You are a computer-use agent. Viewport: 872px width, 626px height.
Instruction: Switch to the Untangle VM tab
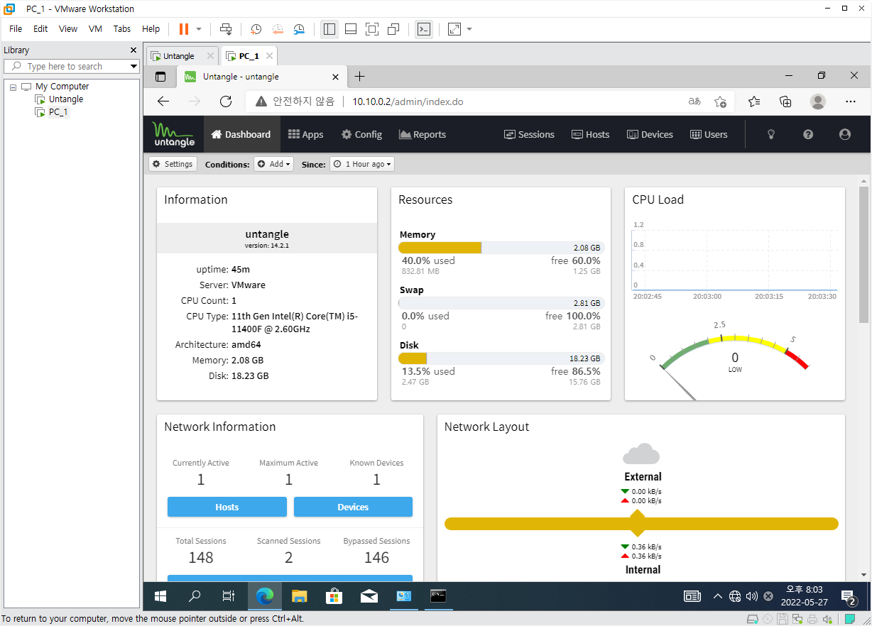click(182, 56)
